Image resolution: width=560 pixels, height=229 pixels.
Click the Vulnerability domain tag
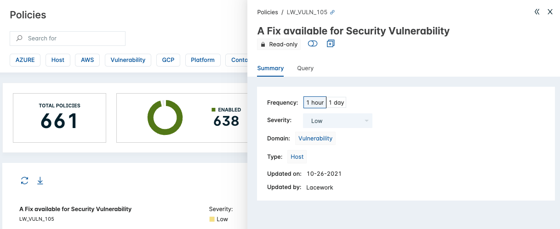click(315, 138)
